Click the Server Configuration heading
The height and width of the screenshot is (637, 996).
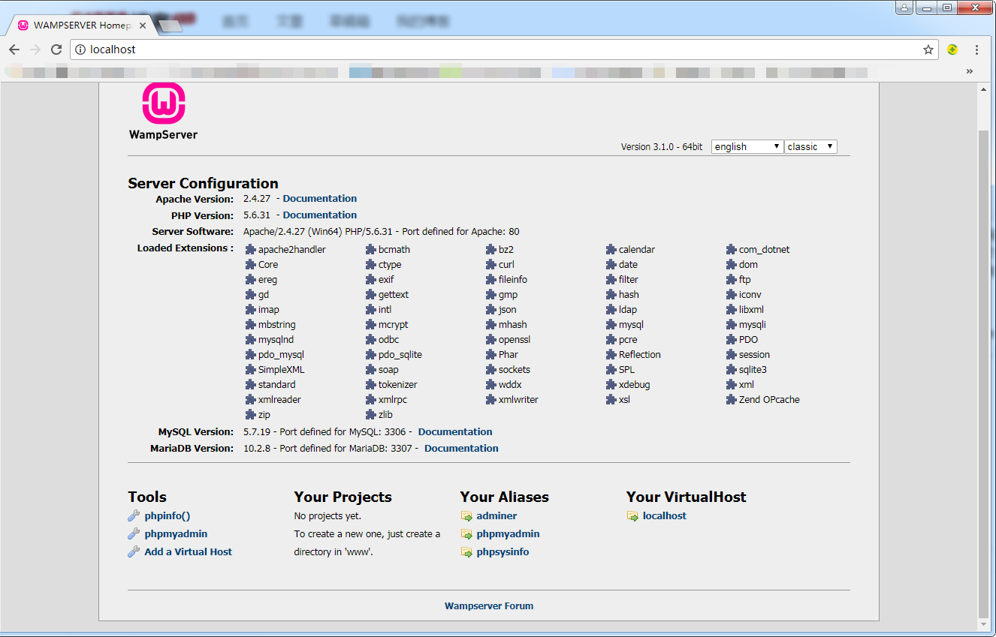click(x=203, y=183)
